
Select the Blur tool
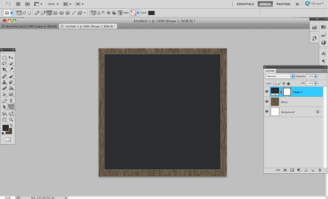pyautogui.click(x=5, y=94)
